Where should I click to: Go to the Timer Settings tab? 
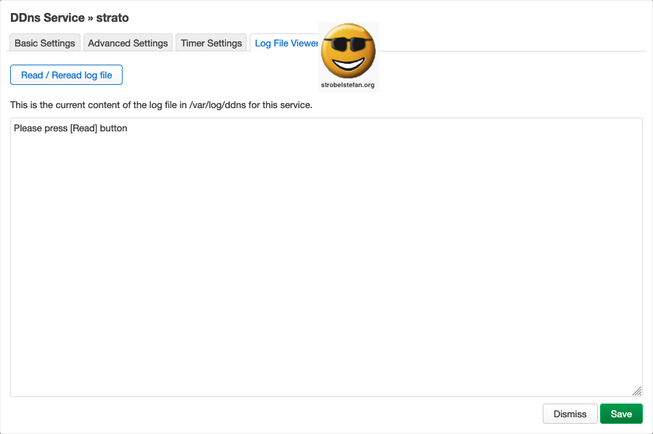[x=211, y=43]
